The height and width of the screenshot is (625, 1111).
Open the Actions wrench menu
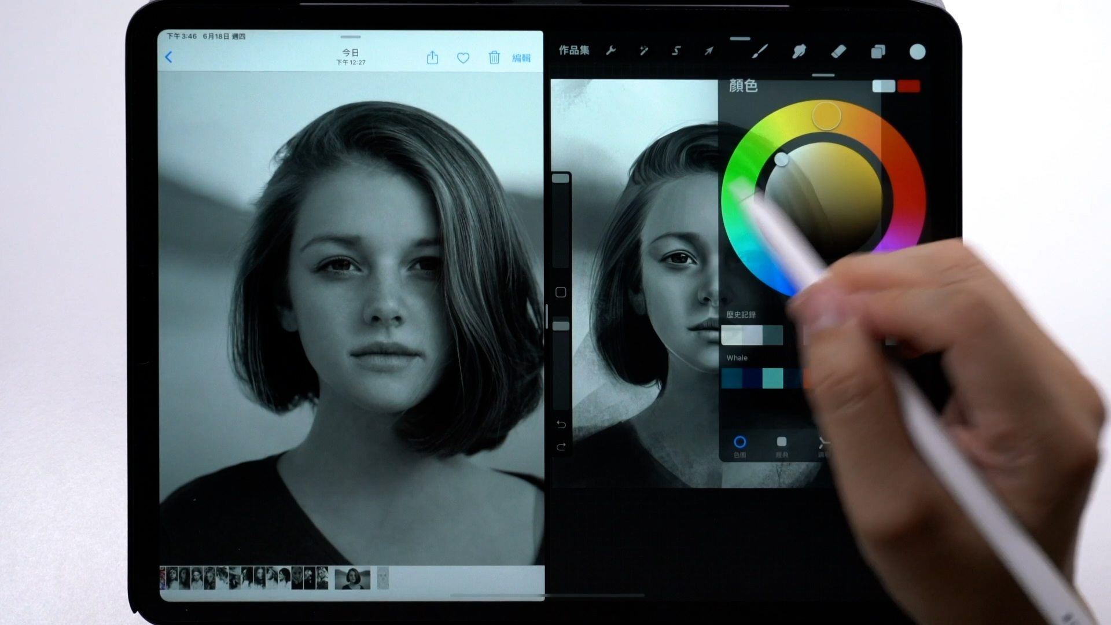(x=610, y=51)
